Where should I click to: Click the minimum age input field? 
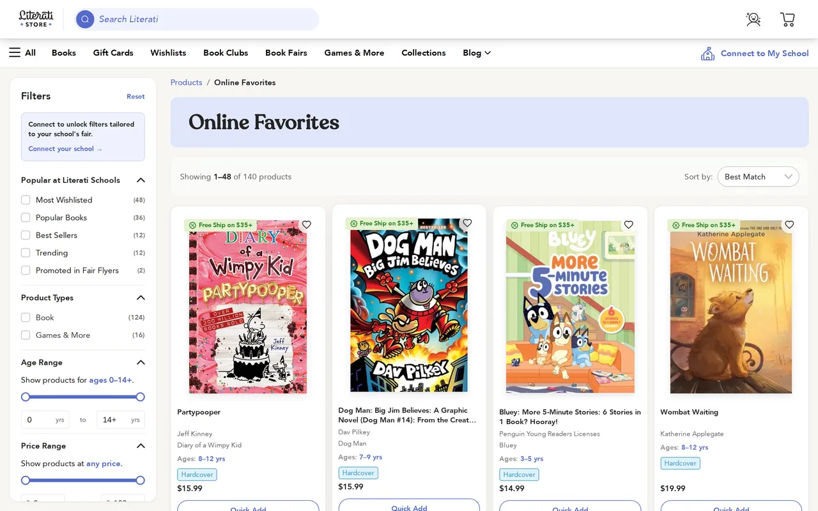point(45,420)
